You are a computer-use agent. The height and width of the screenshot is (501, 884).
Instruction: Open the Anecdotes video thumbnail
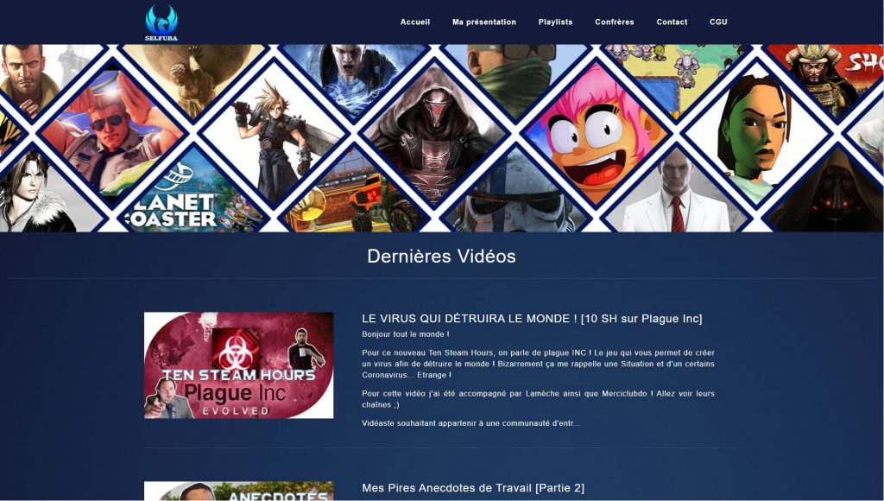coord(238,491)
